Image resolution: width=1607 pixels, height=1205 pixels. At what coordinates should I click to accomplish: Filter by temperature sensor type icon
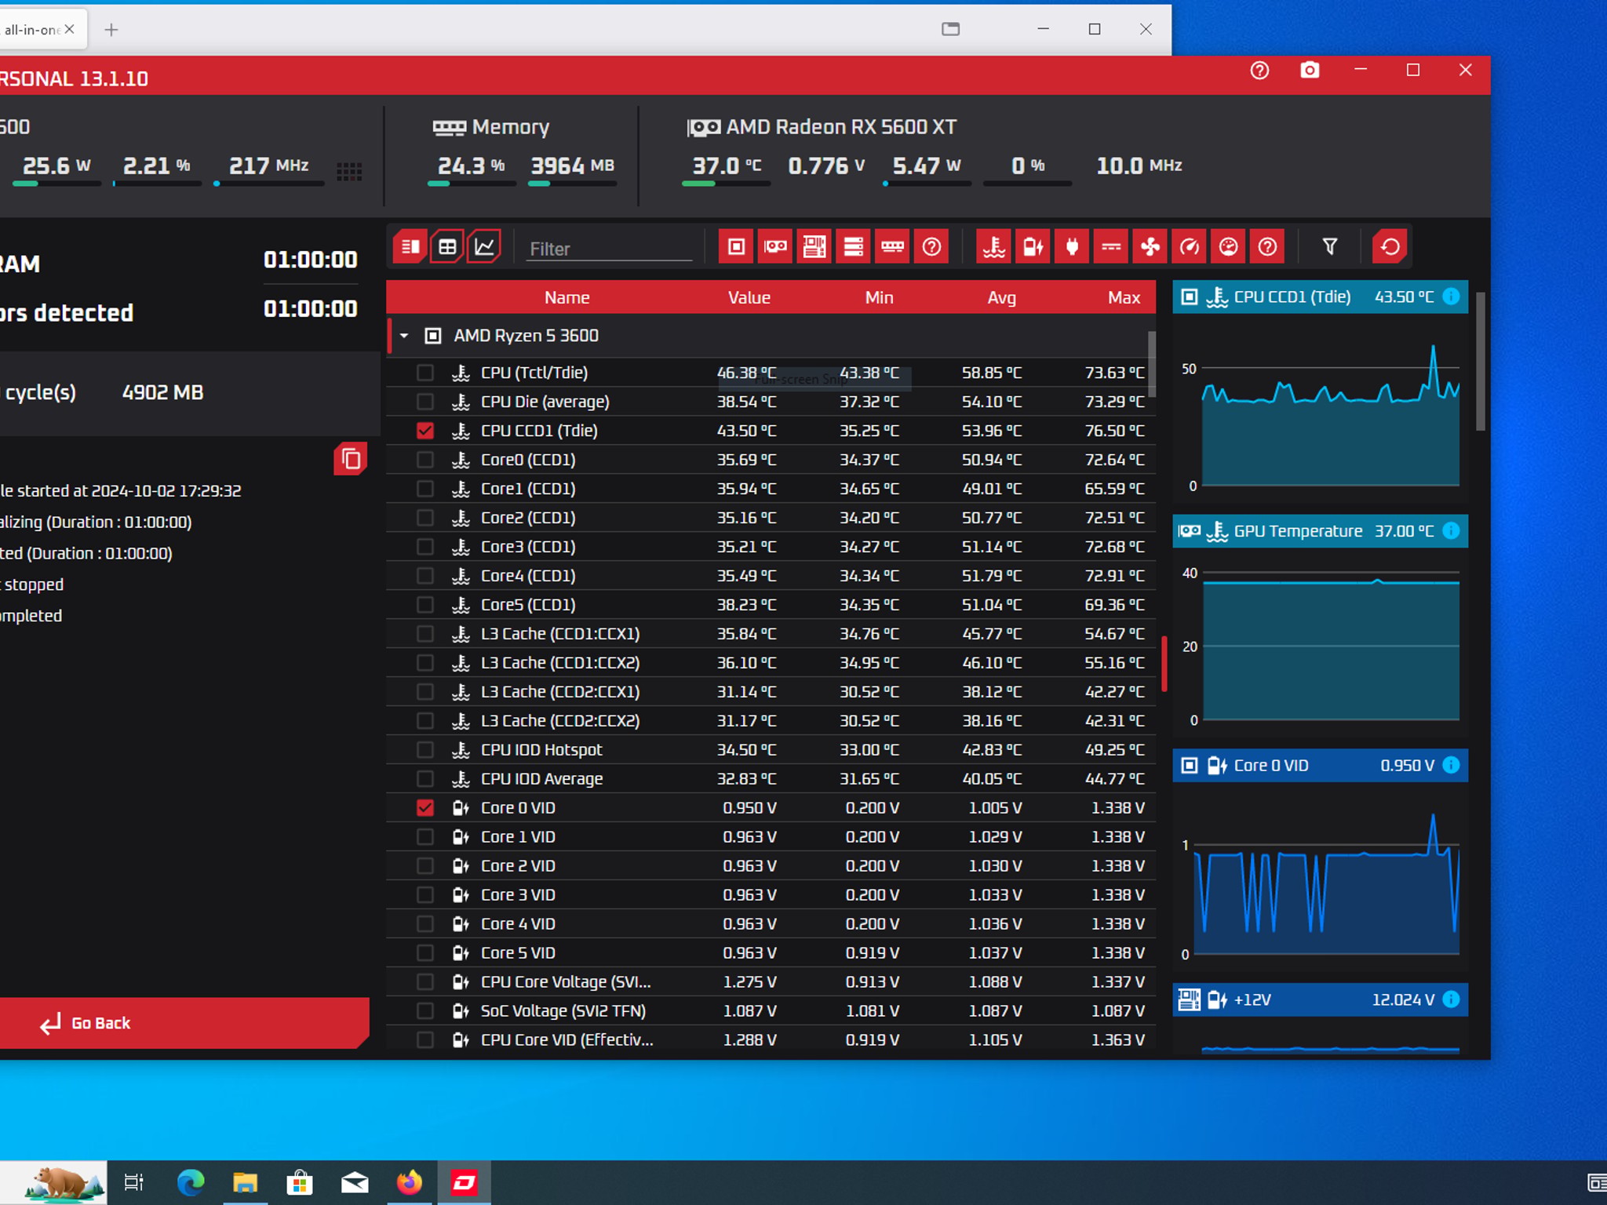993,247
